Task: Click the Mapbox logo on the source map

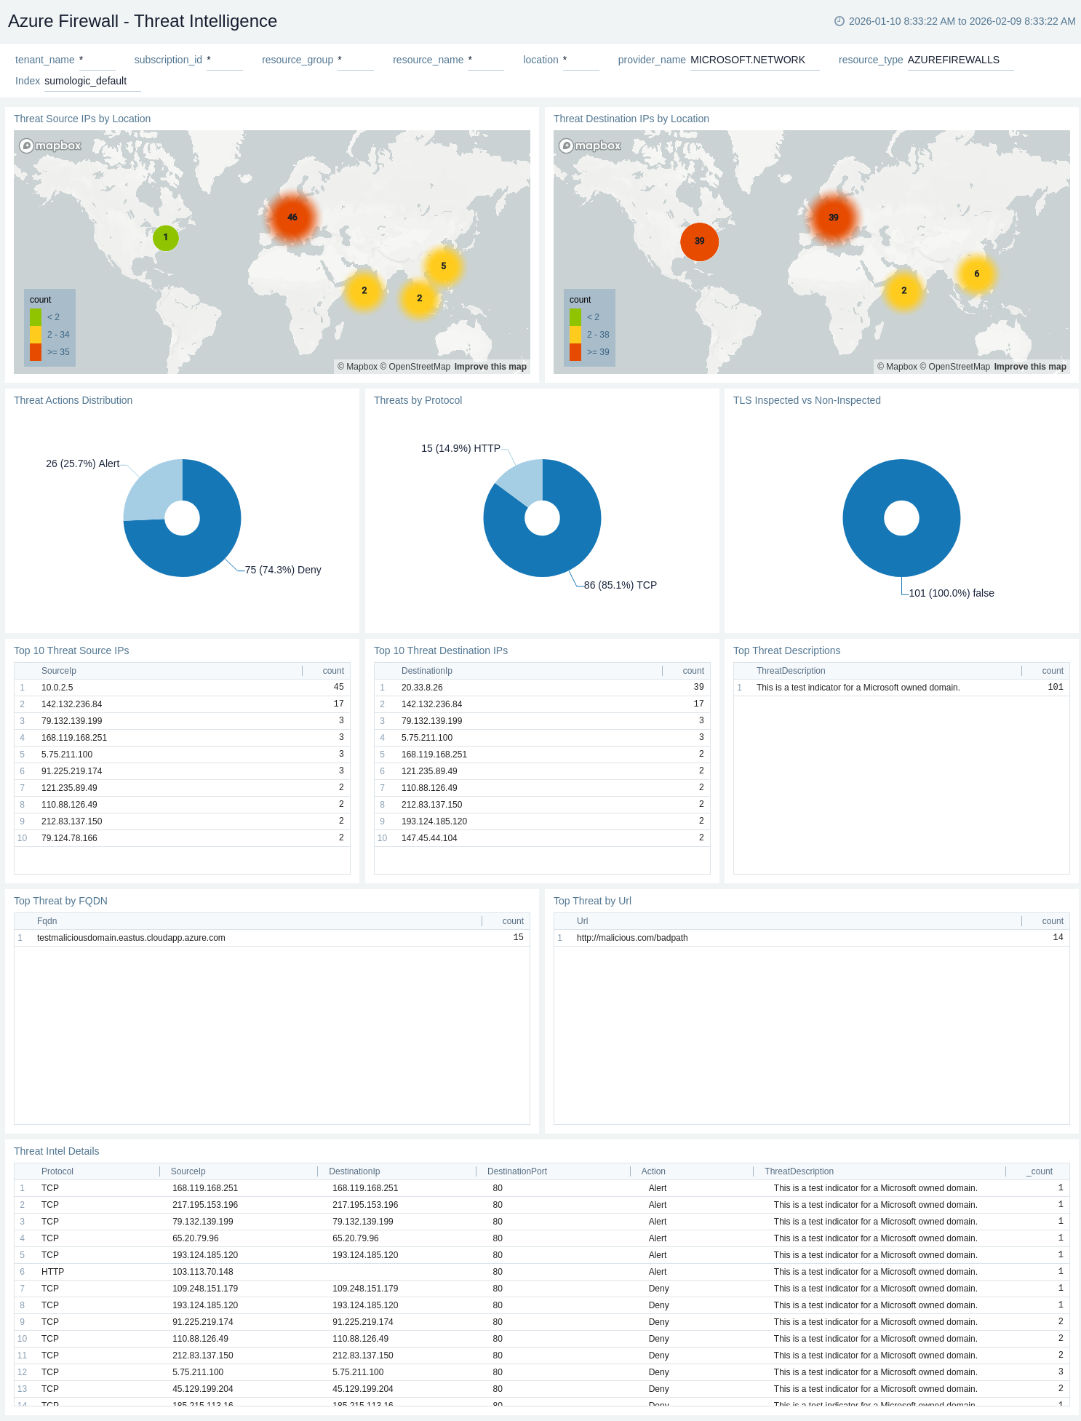Action: click(x=50, y=146)
